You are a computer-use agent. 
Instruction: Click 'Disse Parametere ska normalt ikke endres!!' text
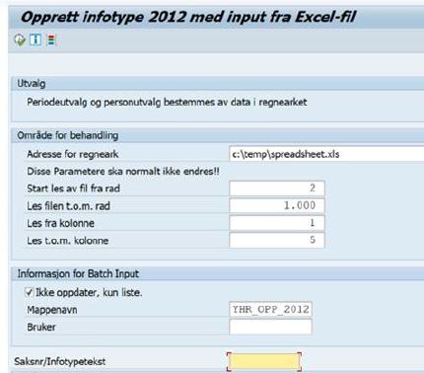pos(123,172)
